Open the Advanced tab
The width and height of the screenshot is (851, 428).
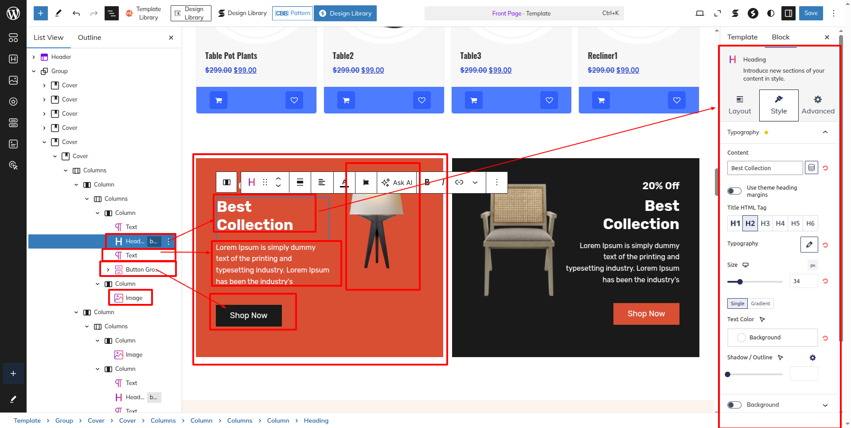(818, 105)
